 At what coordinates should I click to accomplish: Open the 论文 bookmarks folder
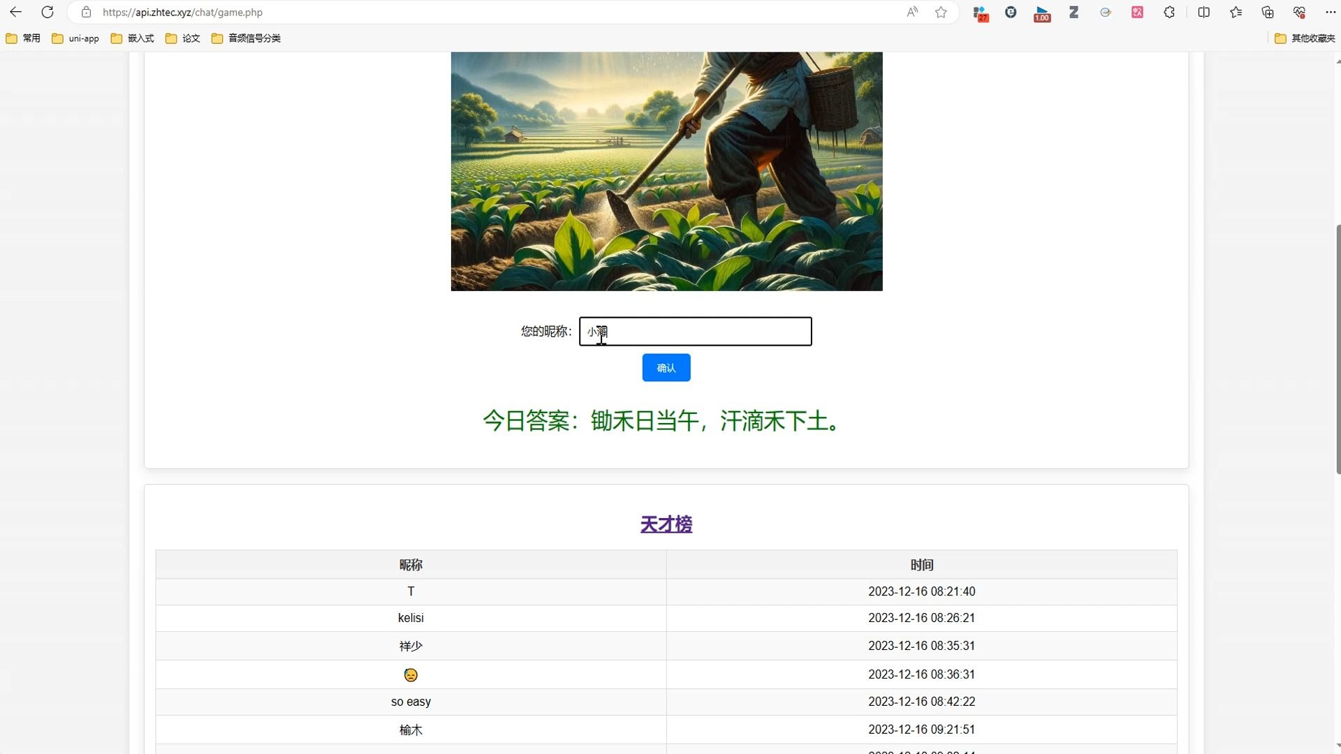pyautogui.click(x=183, y=38)
